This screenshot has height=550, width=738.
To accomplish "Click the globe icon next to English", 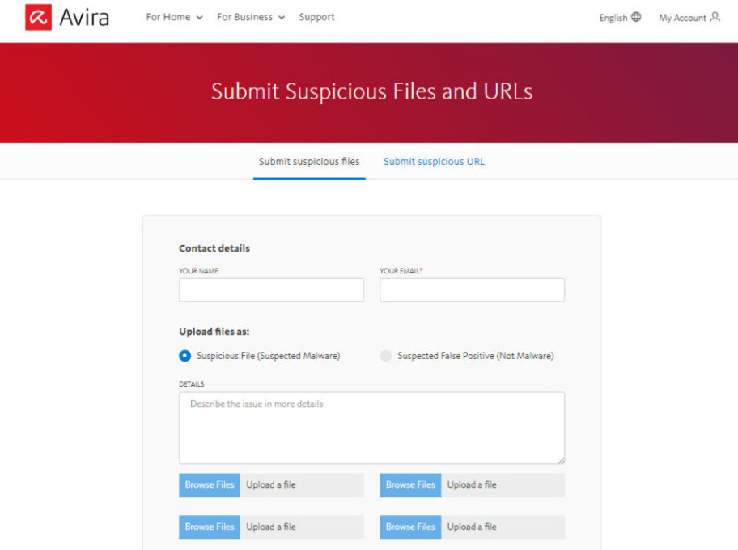I will tap(636, 18).
